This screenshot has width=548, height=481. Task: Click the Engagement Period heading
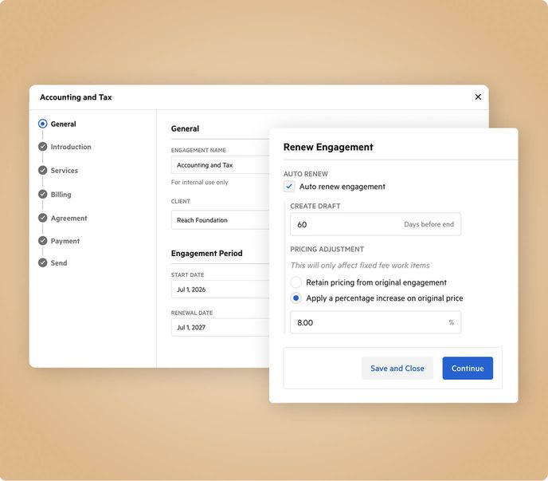click(206, 253)
